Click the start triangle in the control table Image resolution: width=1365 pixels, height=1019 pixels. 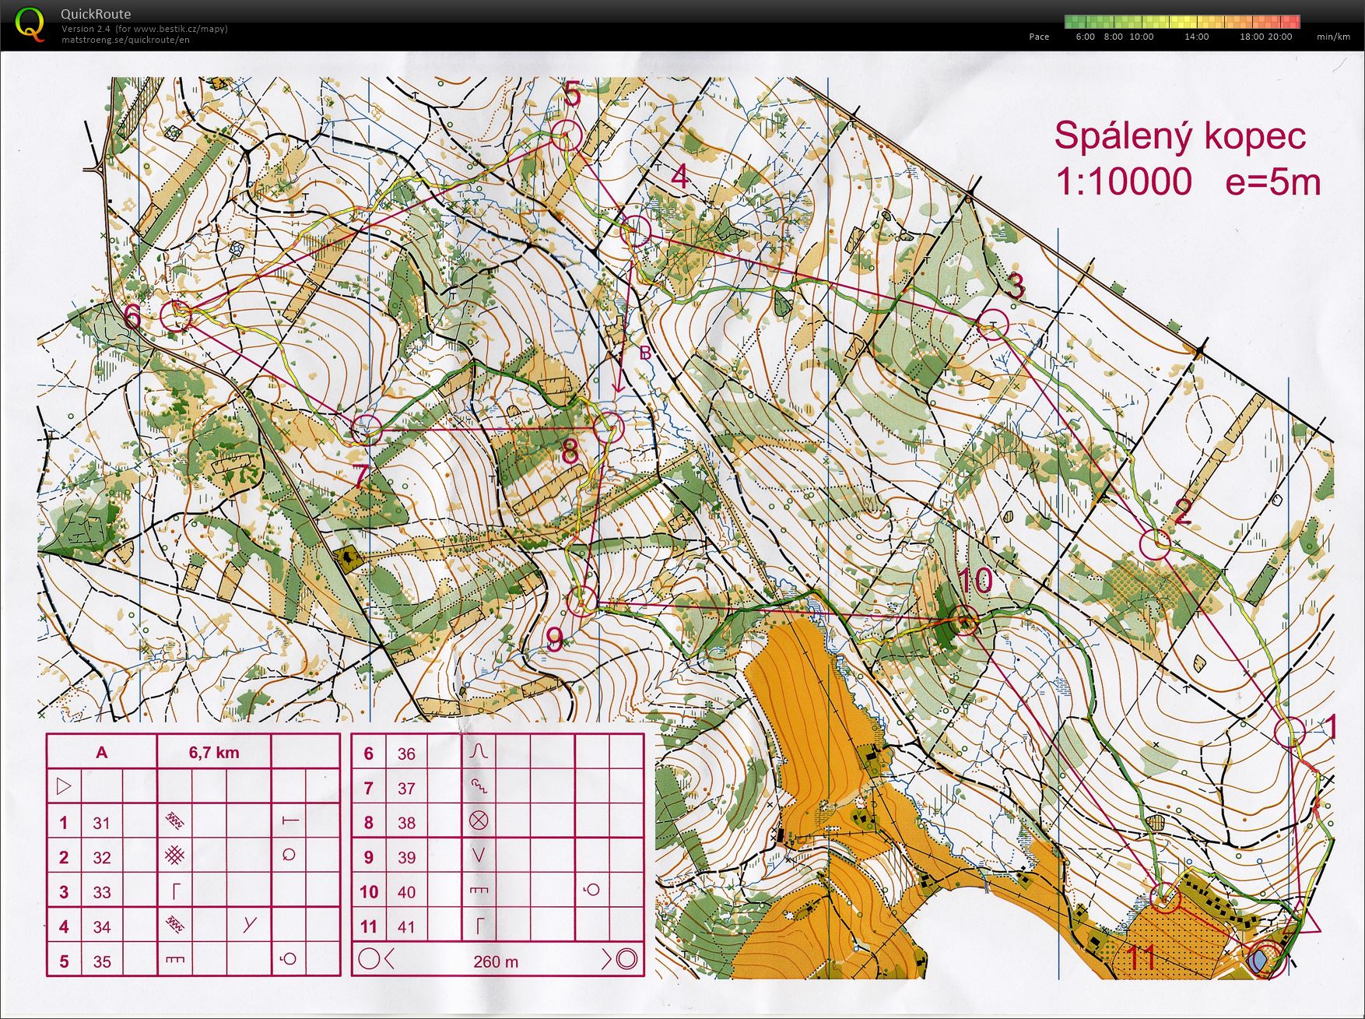(x=64, y=786)
